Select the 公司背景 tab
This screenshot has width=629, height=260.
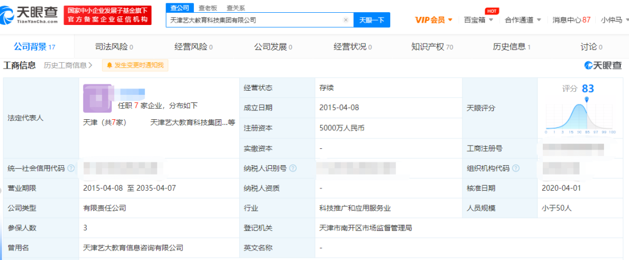(34, 47)
